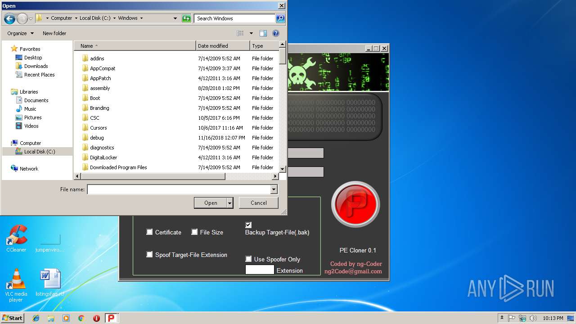Expand the Windows breadcrumb arrow
The image size is (576, 324).
pos(141,18)
